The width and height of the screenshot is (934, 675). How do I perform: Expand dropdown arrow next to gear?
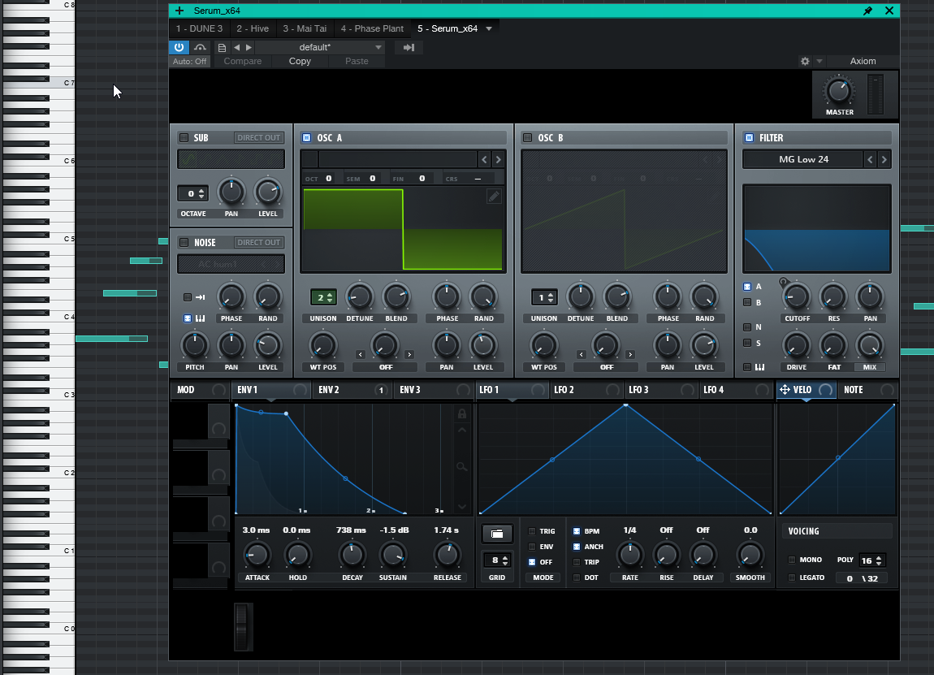coord(819,62)
